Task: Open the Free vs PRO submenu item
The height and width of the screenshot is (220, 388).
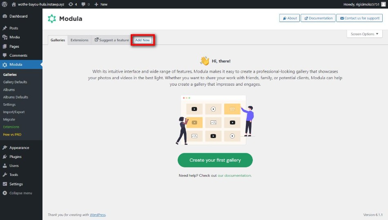Action: click(x=12, y=134)
